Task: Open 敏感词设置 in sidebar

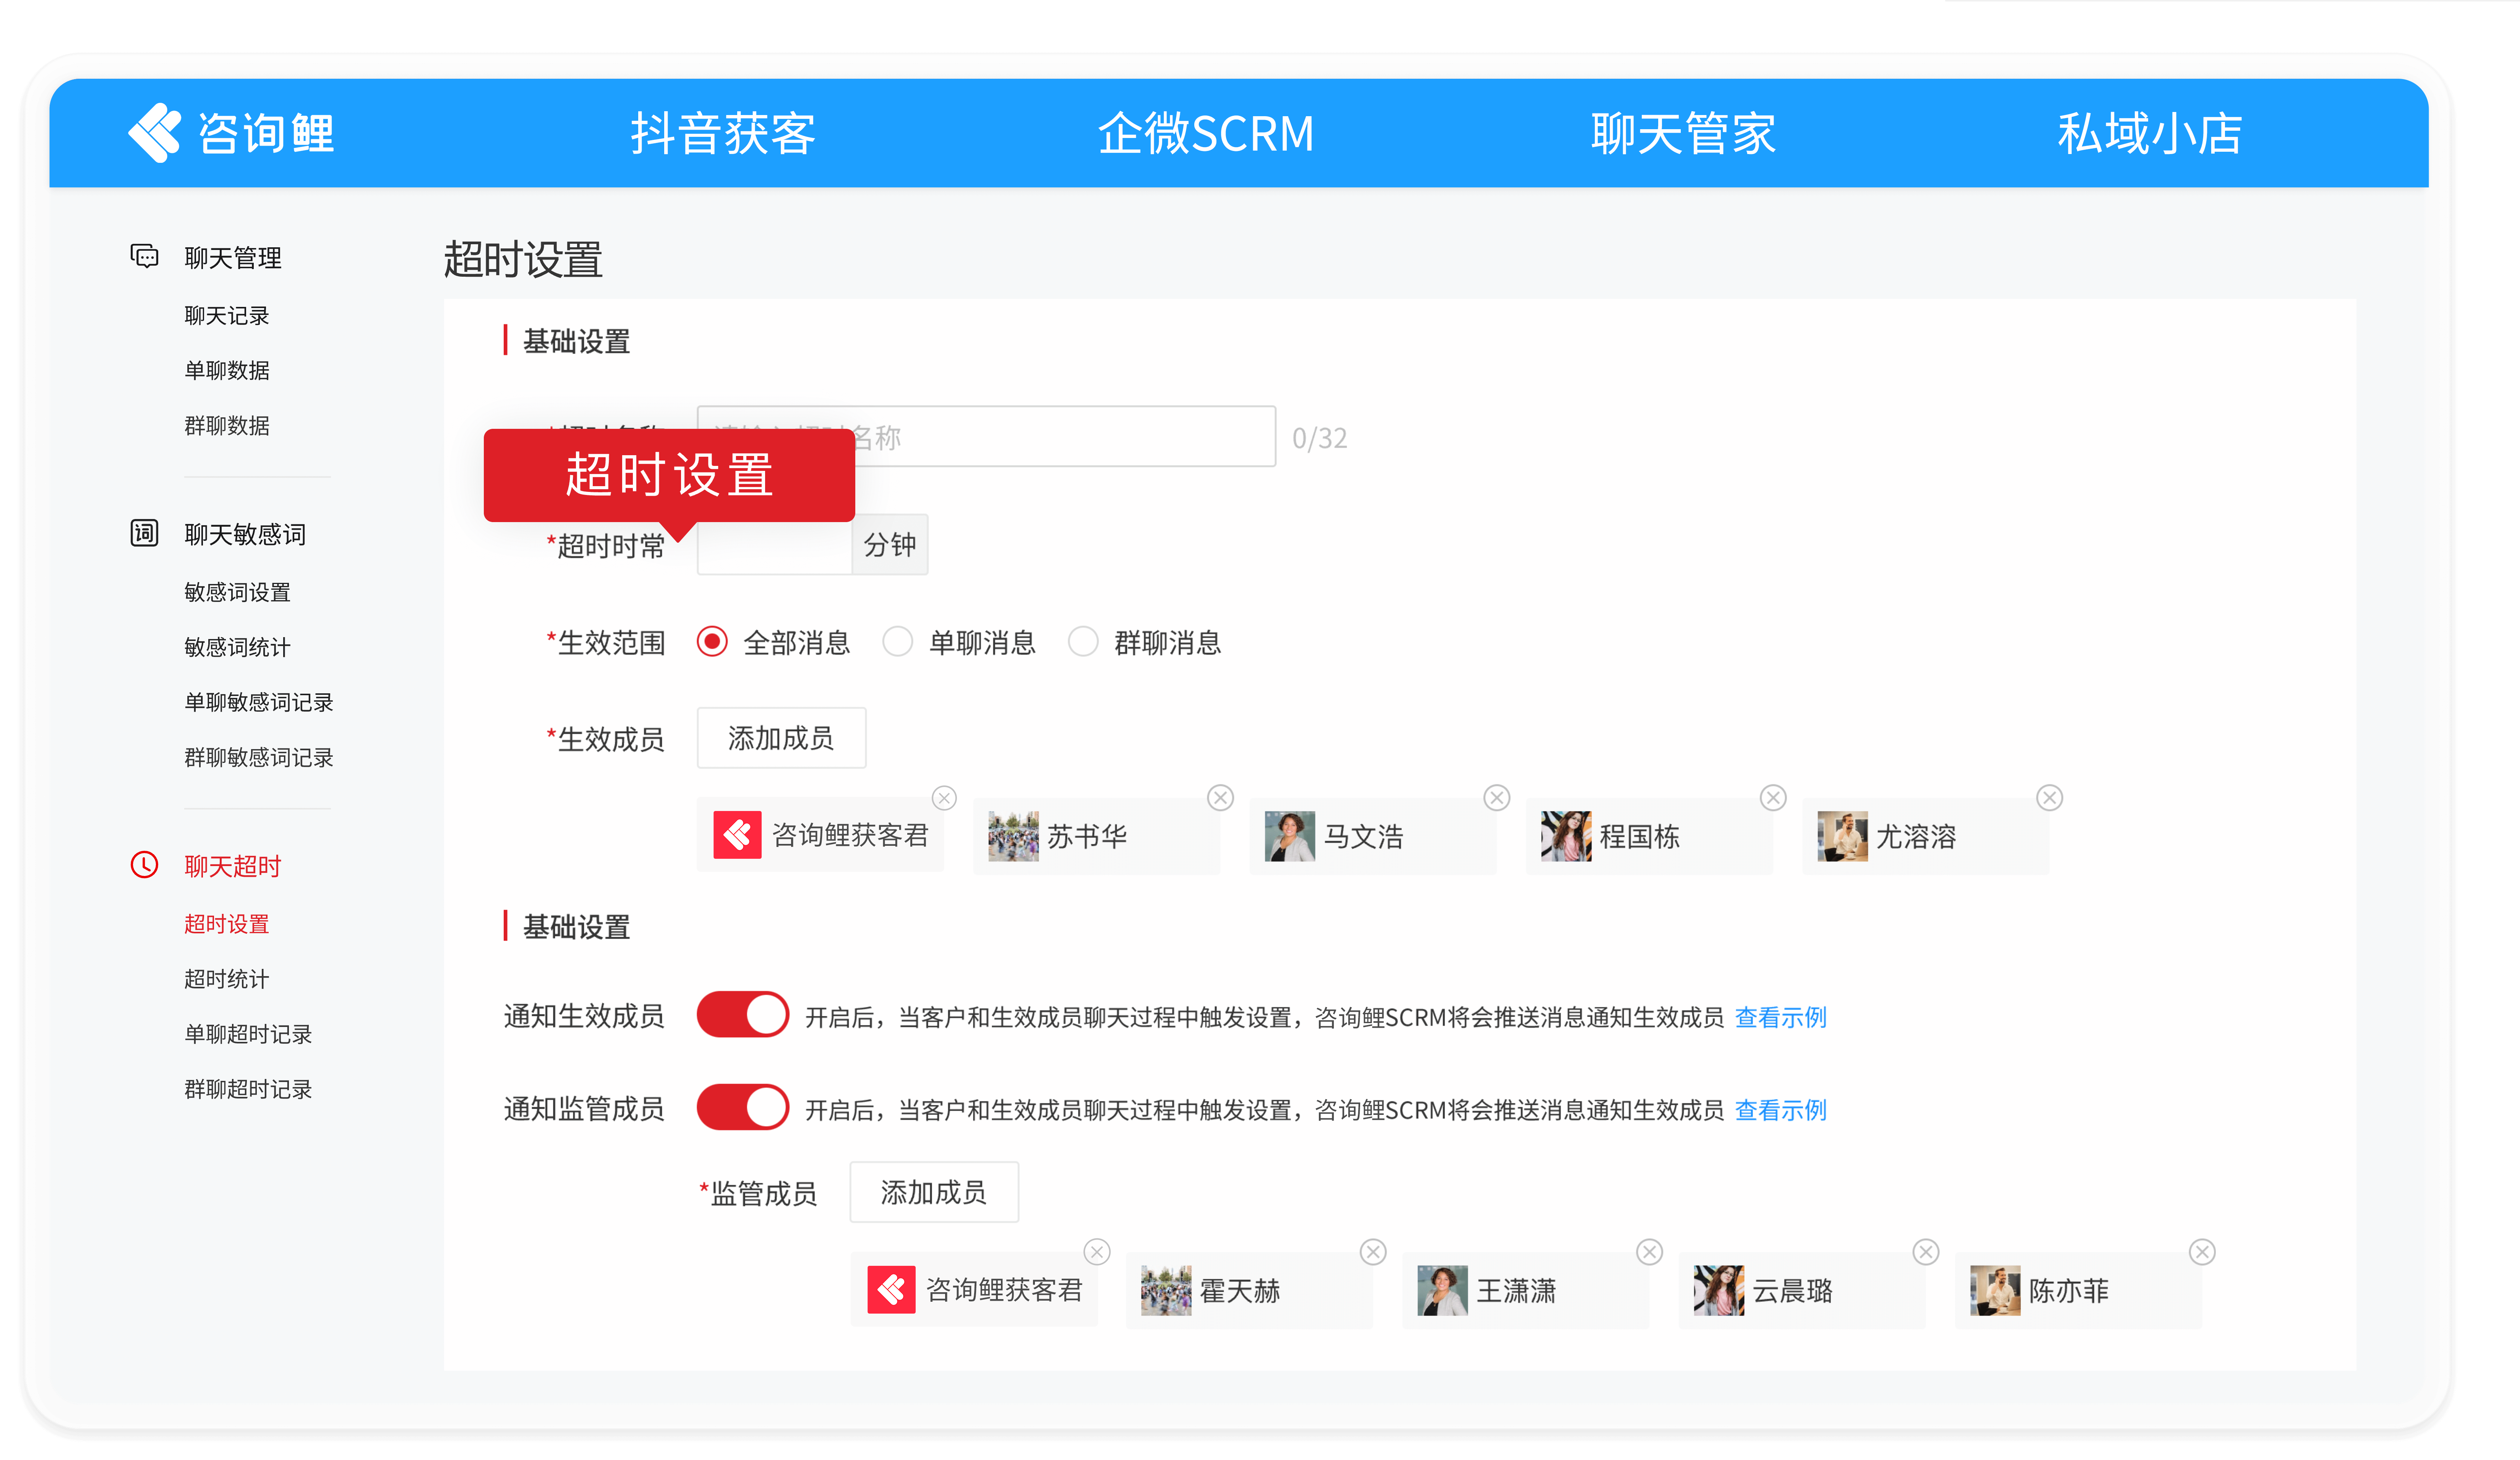Action: point(237,592)
